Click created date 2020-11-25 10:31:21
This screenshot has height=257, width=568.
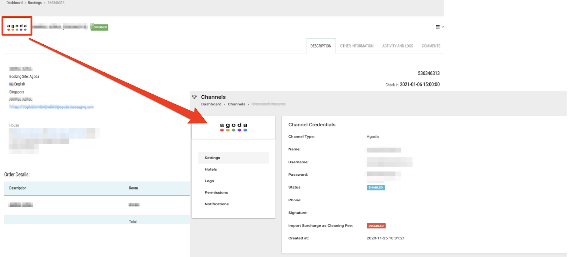[386, 238]
